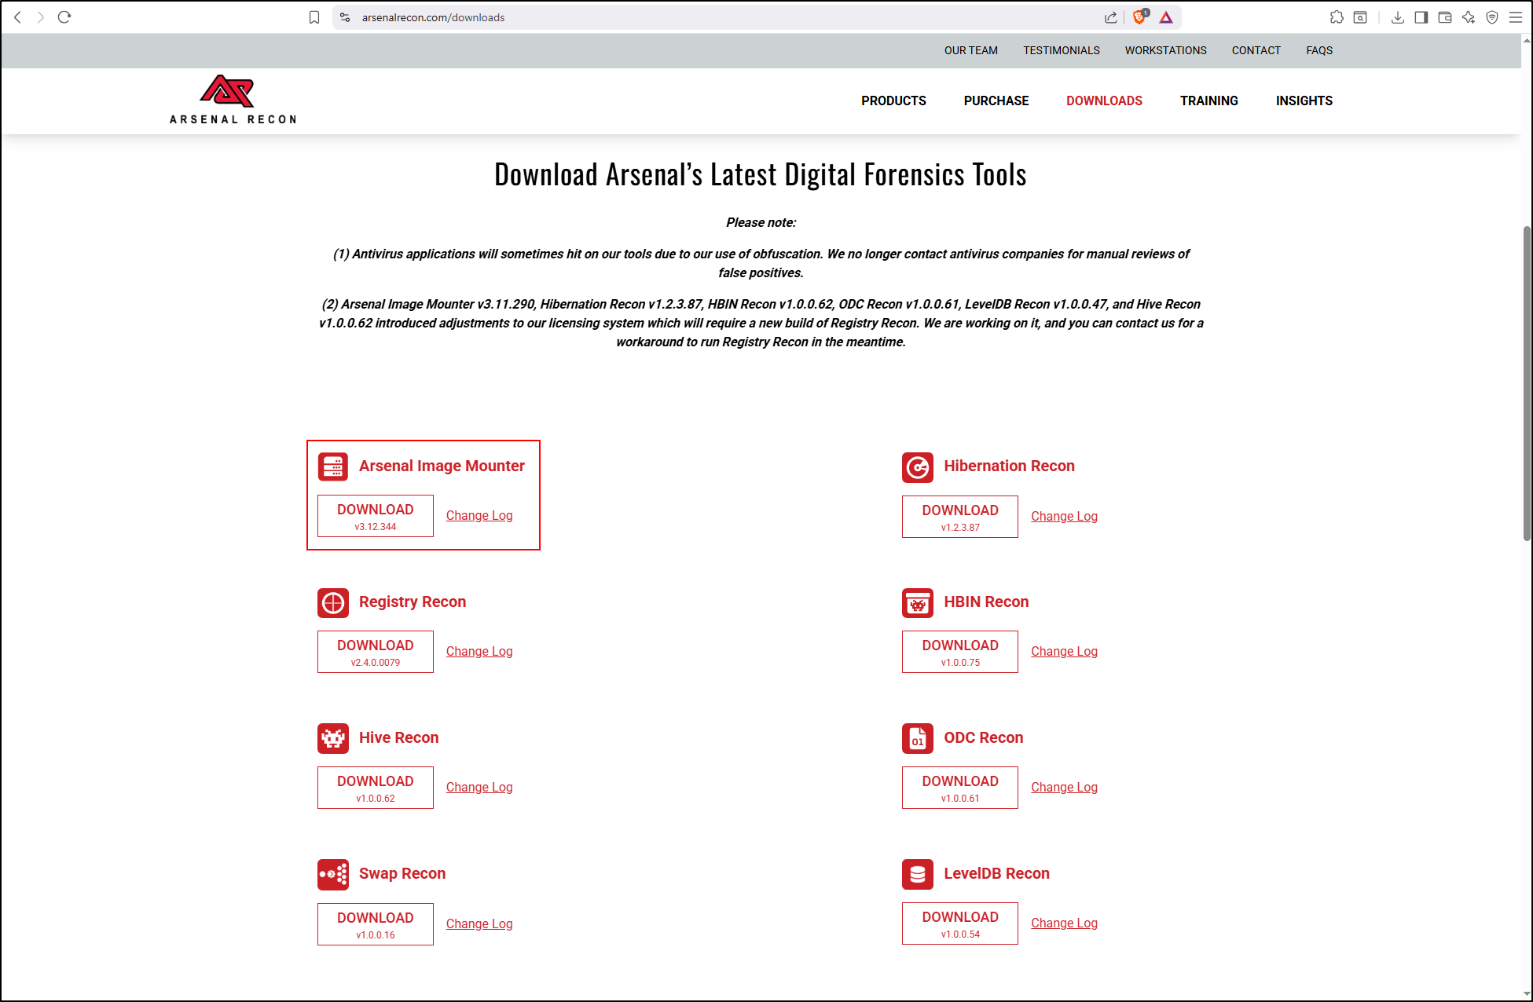Click the ODC Recon heading
Screen dimensions: 1533x1002
pos(984,737)
